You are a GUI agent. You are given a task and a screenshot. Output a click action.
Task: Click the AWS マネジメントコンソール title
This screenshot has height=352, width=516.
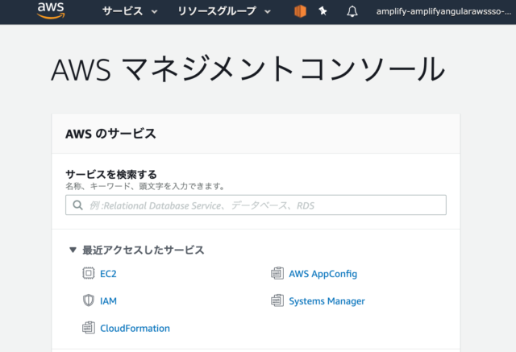coord(248,69)
